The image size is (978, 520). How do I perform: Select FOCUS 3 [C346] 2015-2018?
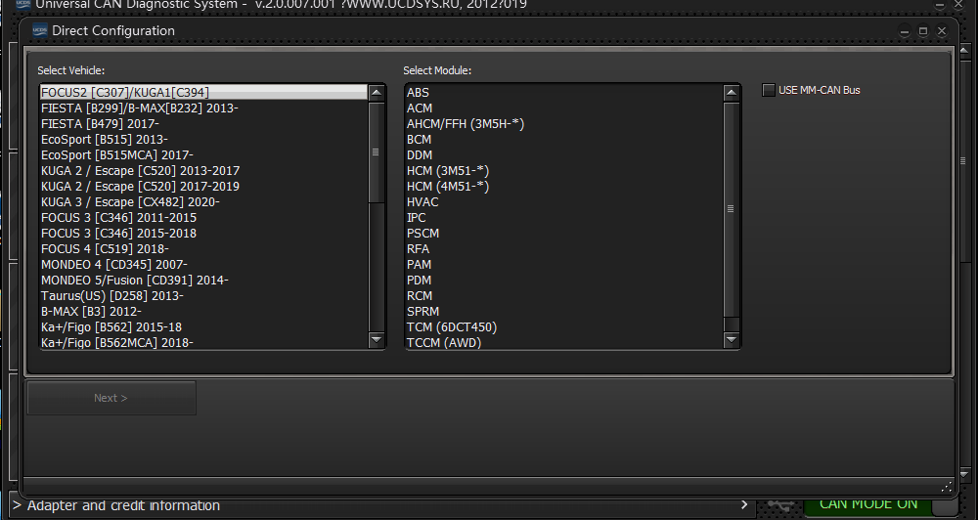tap(204, 234)
